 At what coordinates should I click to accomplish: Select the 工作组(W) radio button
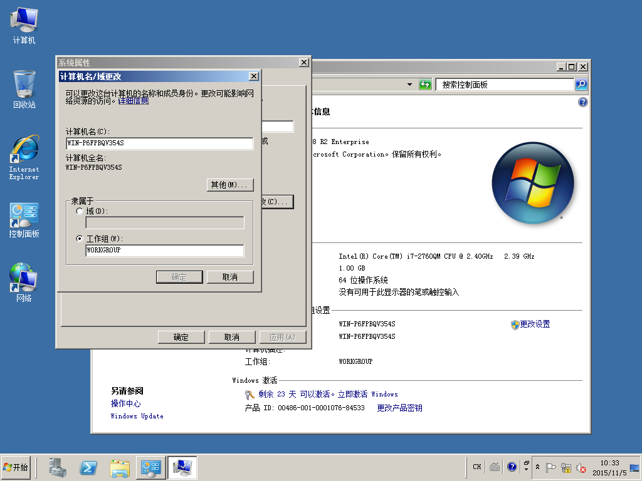(80, 239)
